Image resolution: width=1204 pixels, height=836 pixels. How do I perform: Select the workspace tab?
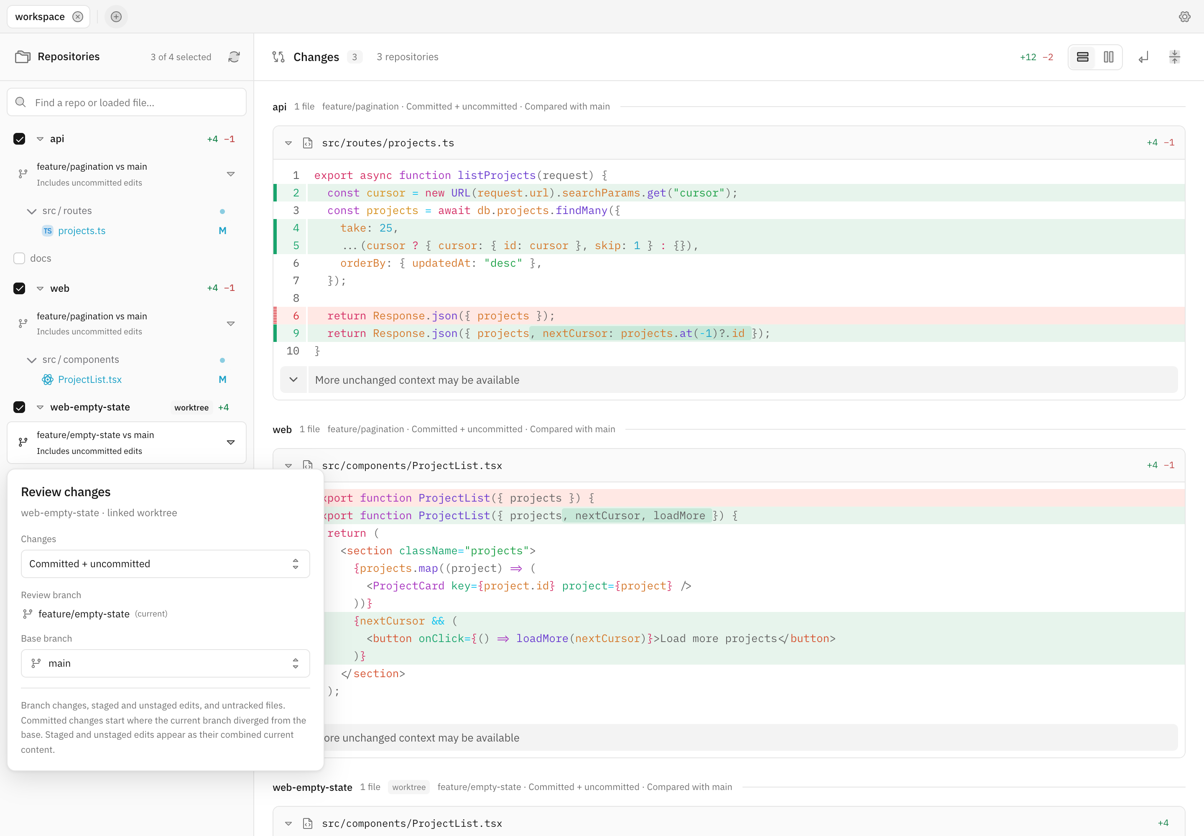[x=40, y=17]
